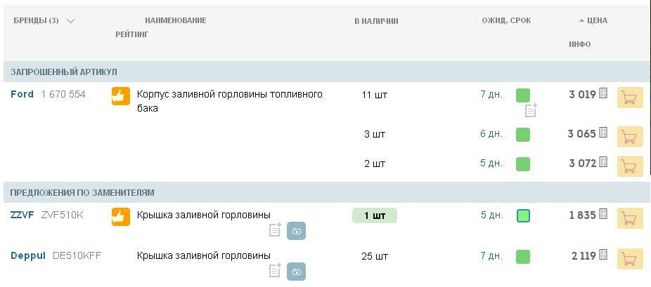Add the 3 065 priced offer to cart

click(x=630, y=137)
